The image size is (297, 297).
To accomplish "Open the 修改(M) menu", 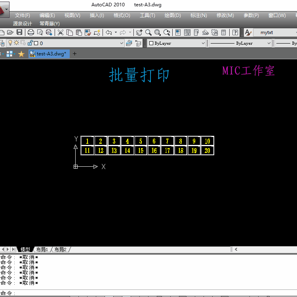I will pyautogui.click(x=225, y=15).
